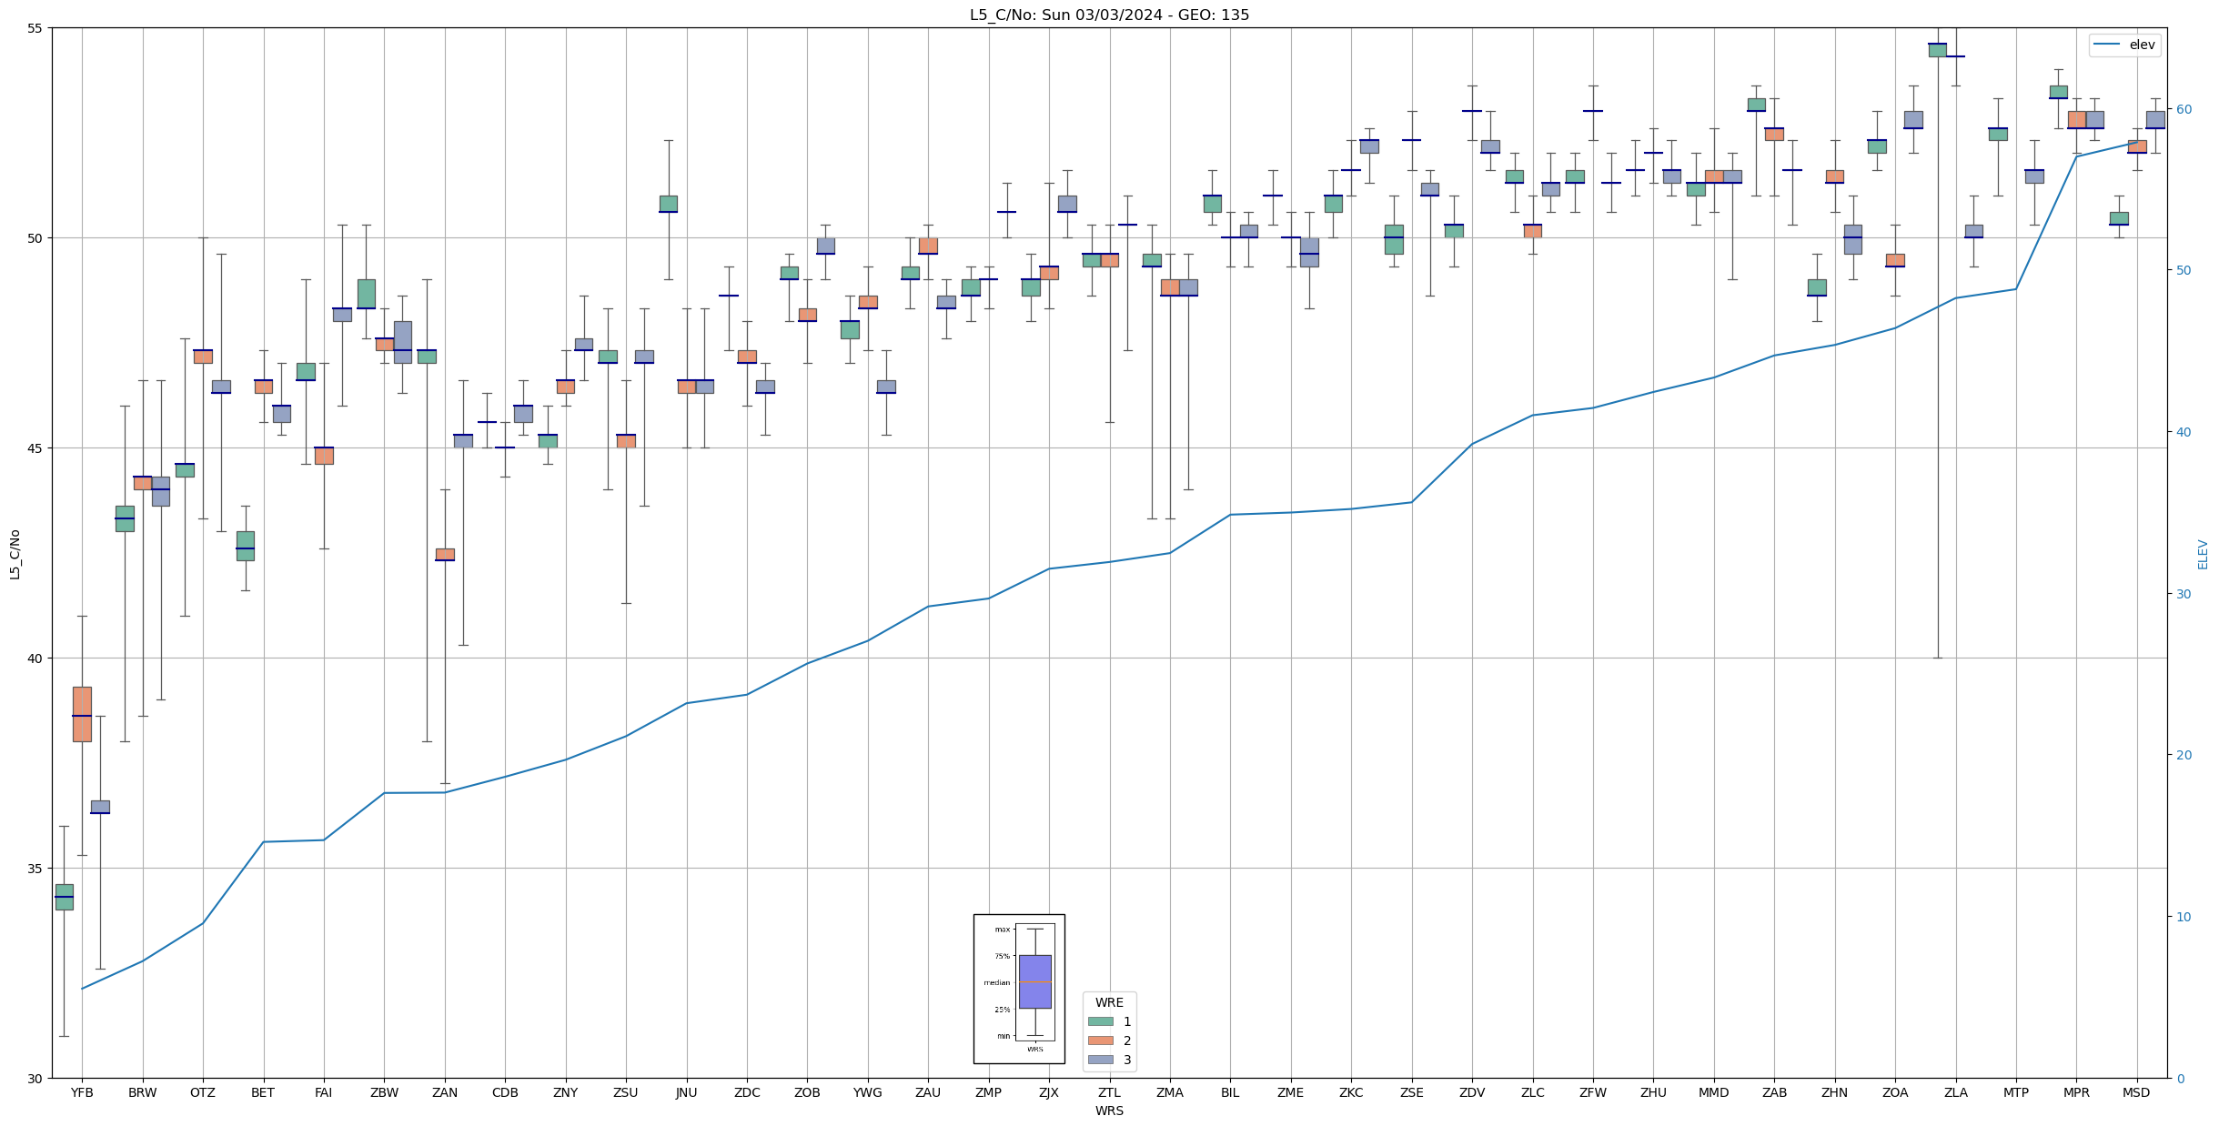Click the ELEV right axis title

[2203, 554]
